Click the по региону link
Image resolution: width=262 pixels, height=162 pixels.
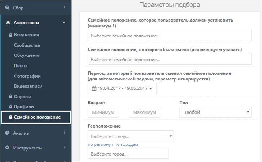[99, 144]
